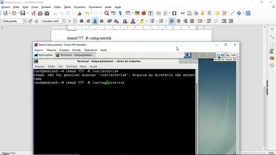
Task: Insert a special character with Omega
Action: click(x=174, y=13)
